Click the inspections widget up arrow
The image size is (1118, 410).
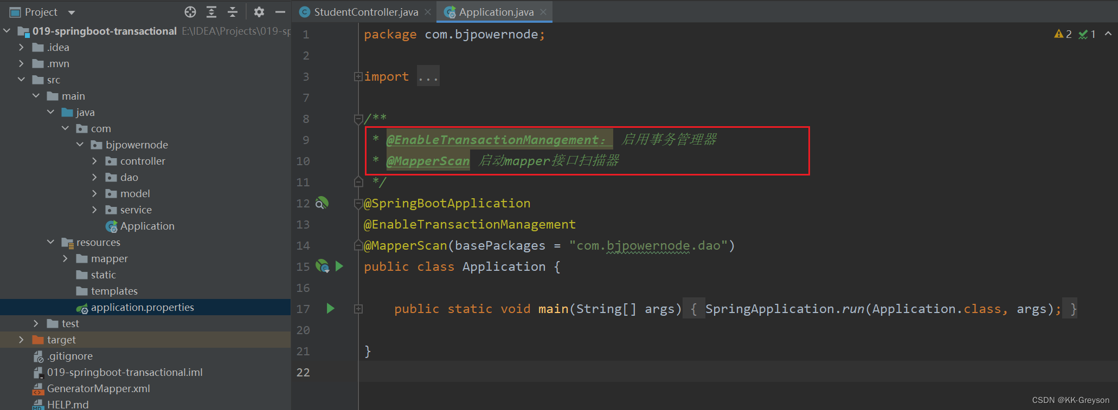(x=1108, y=34)
